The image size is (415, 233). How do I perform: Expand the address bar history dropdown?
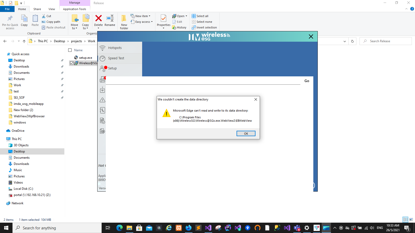pyautogui.click(x=344, y=41)
